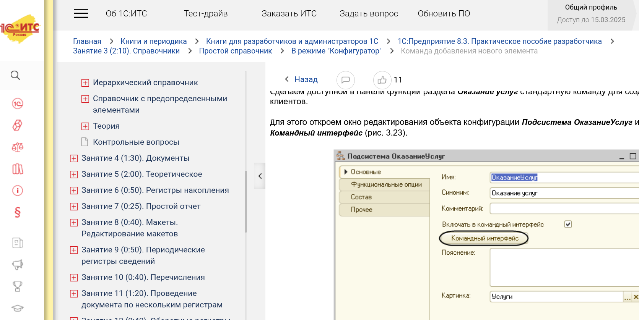Open the Контрольные вопросы page
This screenshot has height=320, width=639.
136,142
